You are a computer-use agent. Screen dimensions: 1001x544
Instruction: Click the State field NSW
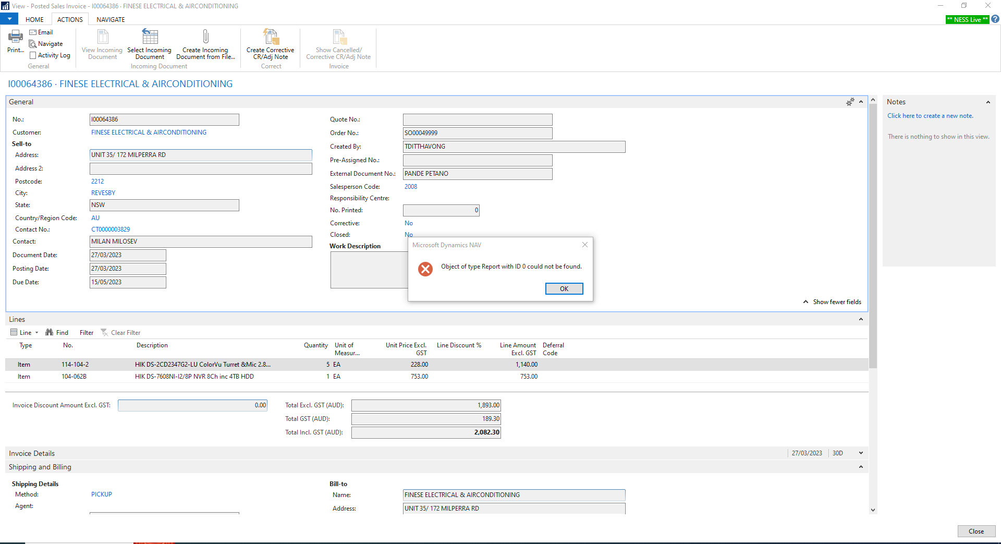[x=164, y=205]
